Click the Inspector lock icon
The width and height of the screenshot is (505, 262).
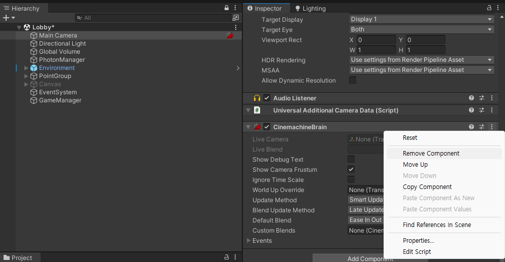[489, 8]
